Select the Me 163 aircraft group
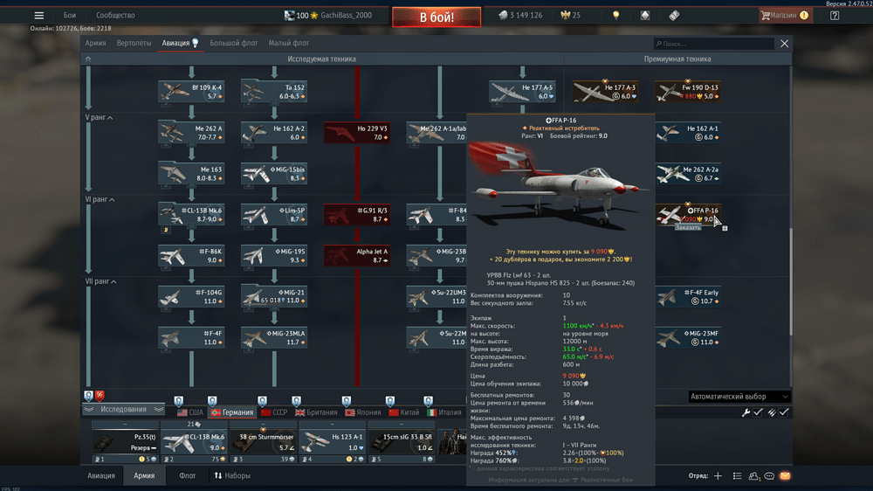Image resolution: width=873 pixels, height=491 pixels. pyautogui.click(x=191, y=174)
